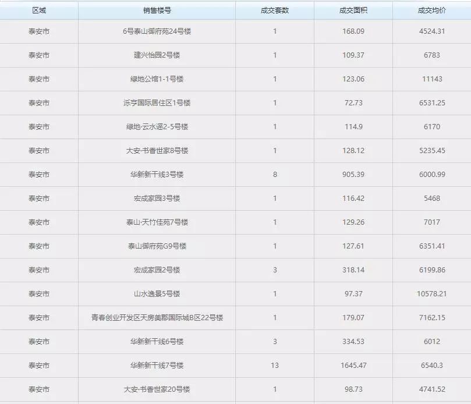The height and width of the screenshot is (404, 471).
Task: Click average price 6531.25
Action: point(432,103)
